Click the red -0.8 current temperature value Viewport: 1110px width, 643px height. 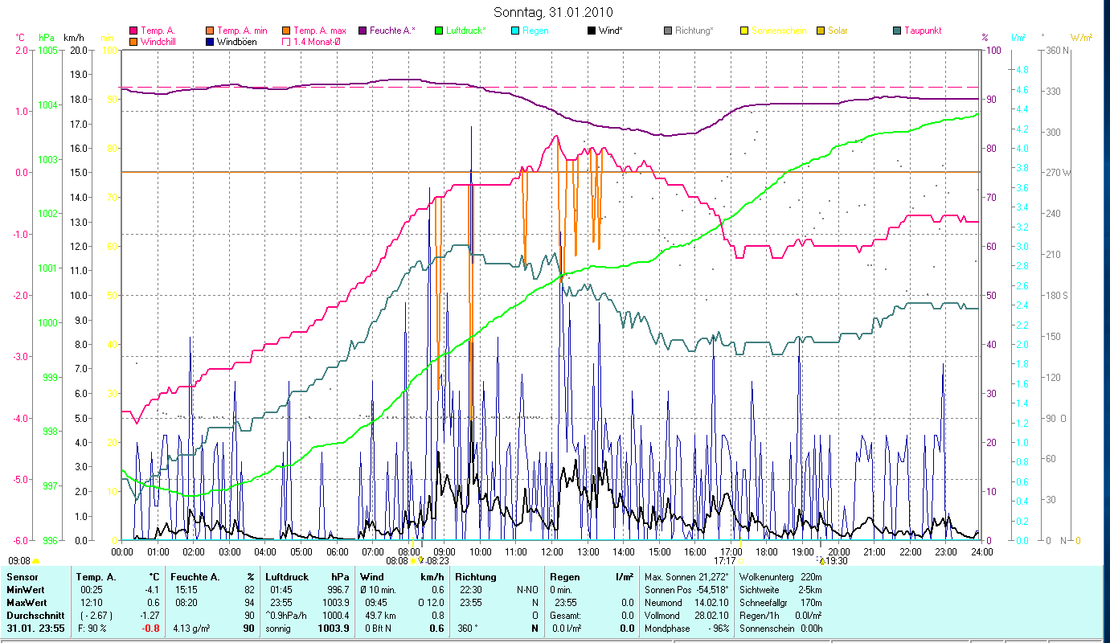pos(150,629)
